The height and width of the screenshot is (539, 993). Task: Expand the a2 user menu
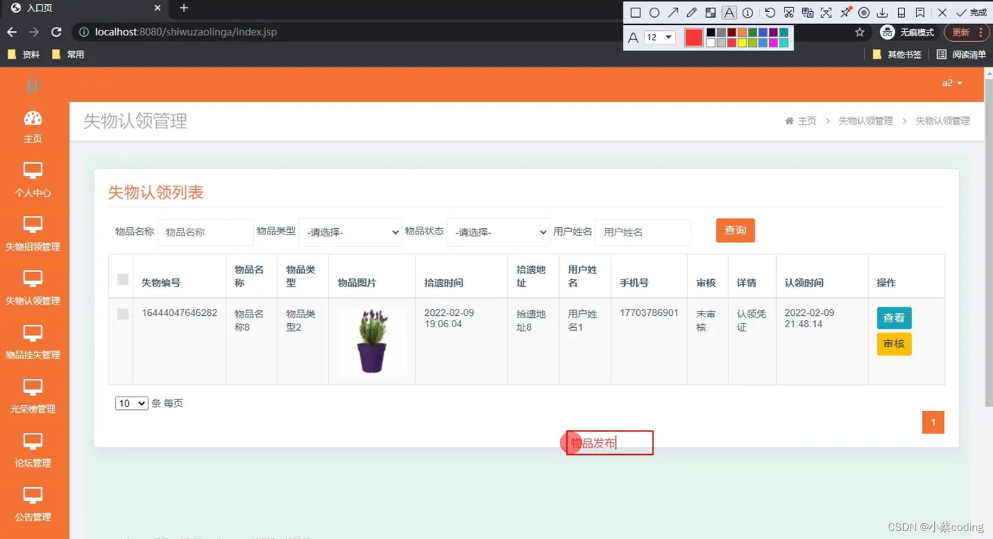pyautogui.click(x=952, y=83)
